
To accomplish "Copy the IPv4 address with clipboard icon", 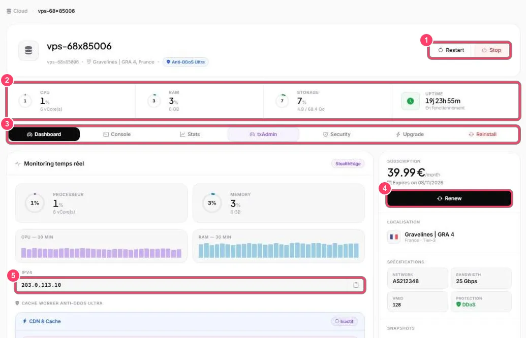I will 356,285.
